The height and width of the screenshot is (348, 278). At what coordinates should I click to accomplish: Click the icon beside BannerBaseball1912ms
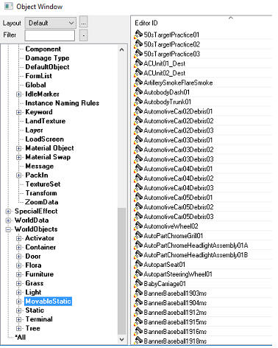tap(138, 313)
